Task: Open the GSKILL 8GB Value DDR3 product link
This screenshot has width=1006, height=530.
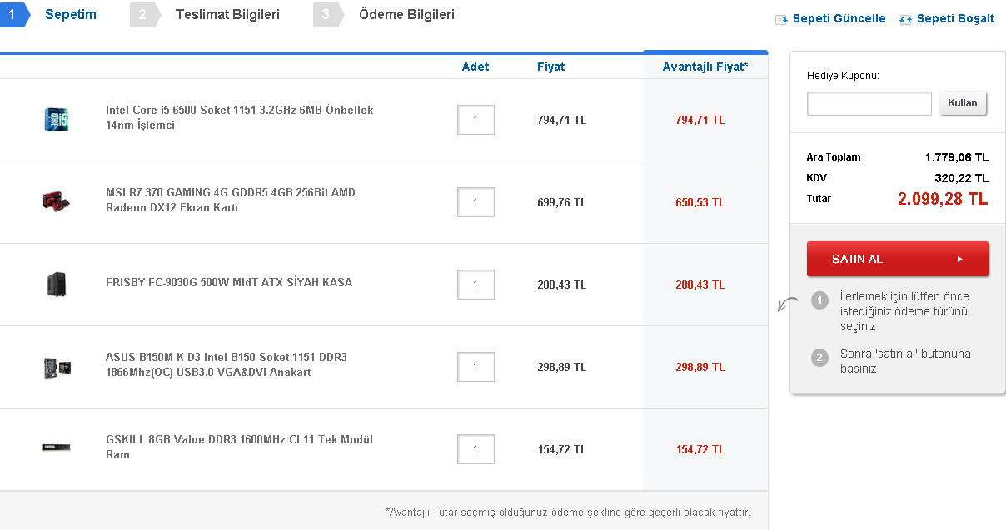Action: coord(240,447)
